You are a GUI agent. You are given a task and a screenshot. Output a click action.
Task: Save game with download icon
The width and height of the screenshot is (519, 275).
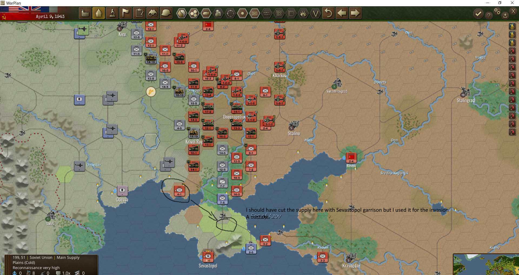[505, 15]
